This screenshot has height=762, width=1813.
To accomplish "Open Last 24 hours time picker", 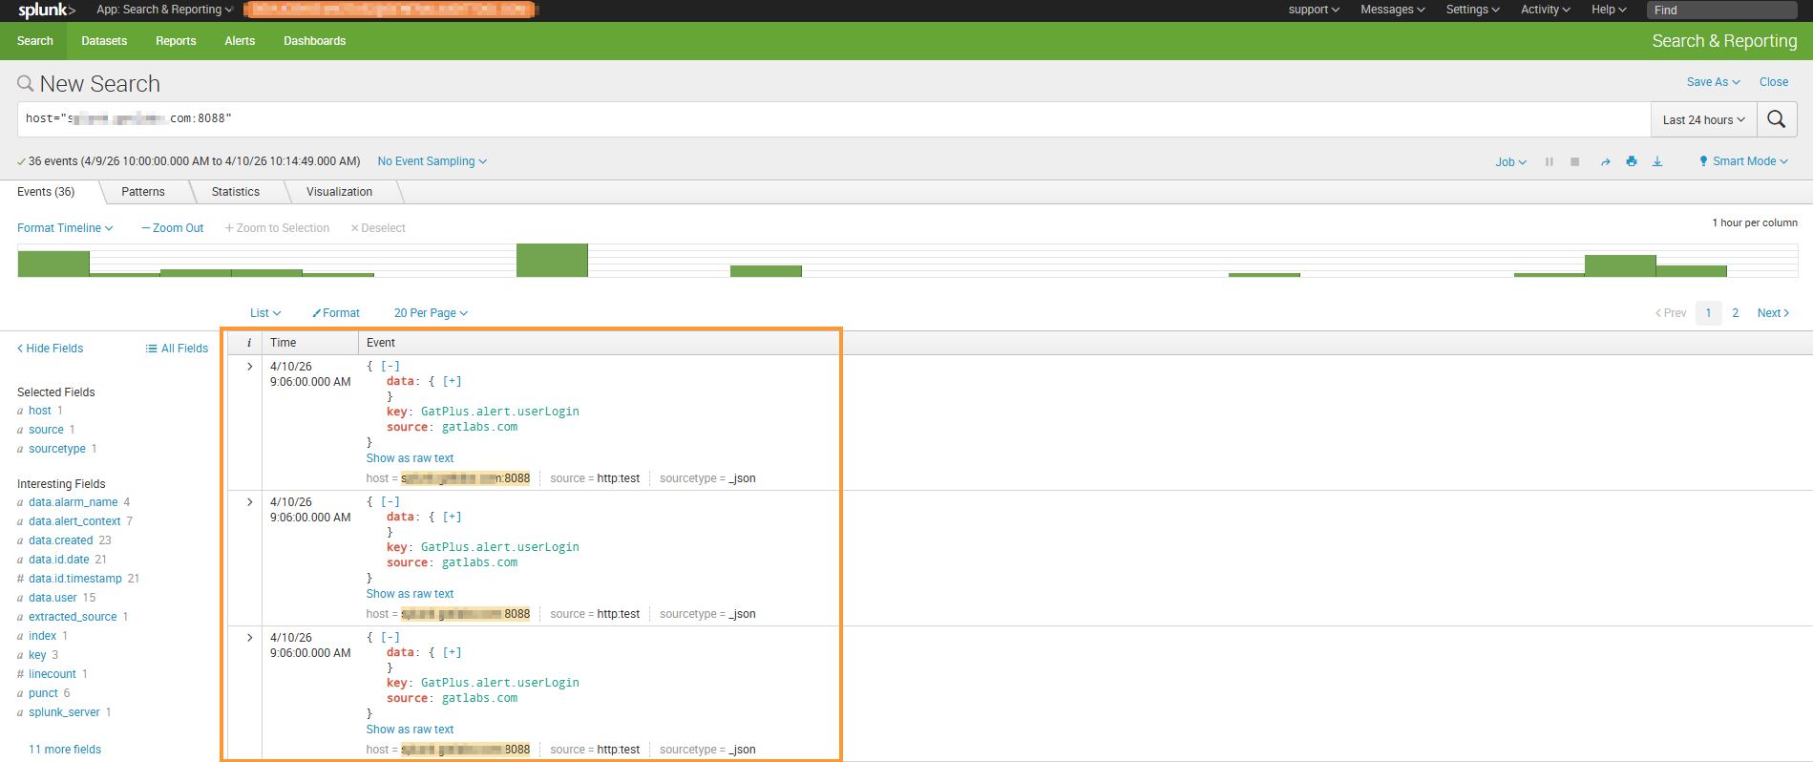I will [x=1704, y=119].
